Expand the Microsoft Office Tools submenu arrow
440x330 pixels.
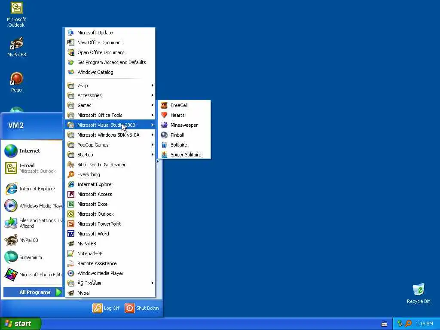pos(153,115)
